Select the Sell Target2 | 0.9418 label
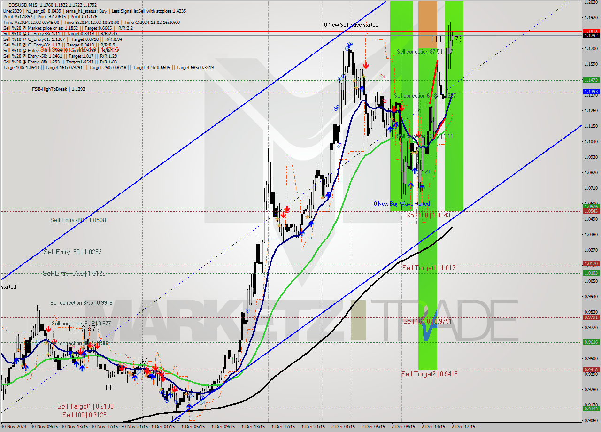 click(x=429, y=374)
